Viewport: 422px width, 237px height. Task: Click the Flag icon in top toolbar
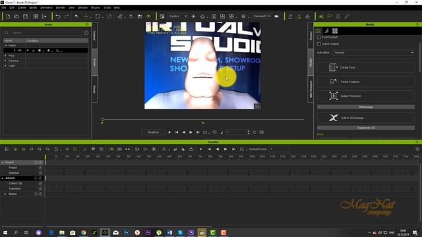tap(330, 16)
